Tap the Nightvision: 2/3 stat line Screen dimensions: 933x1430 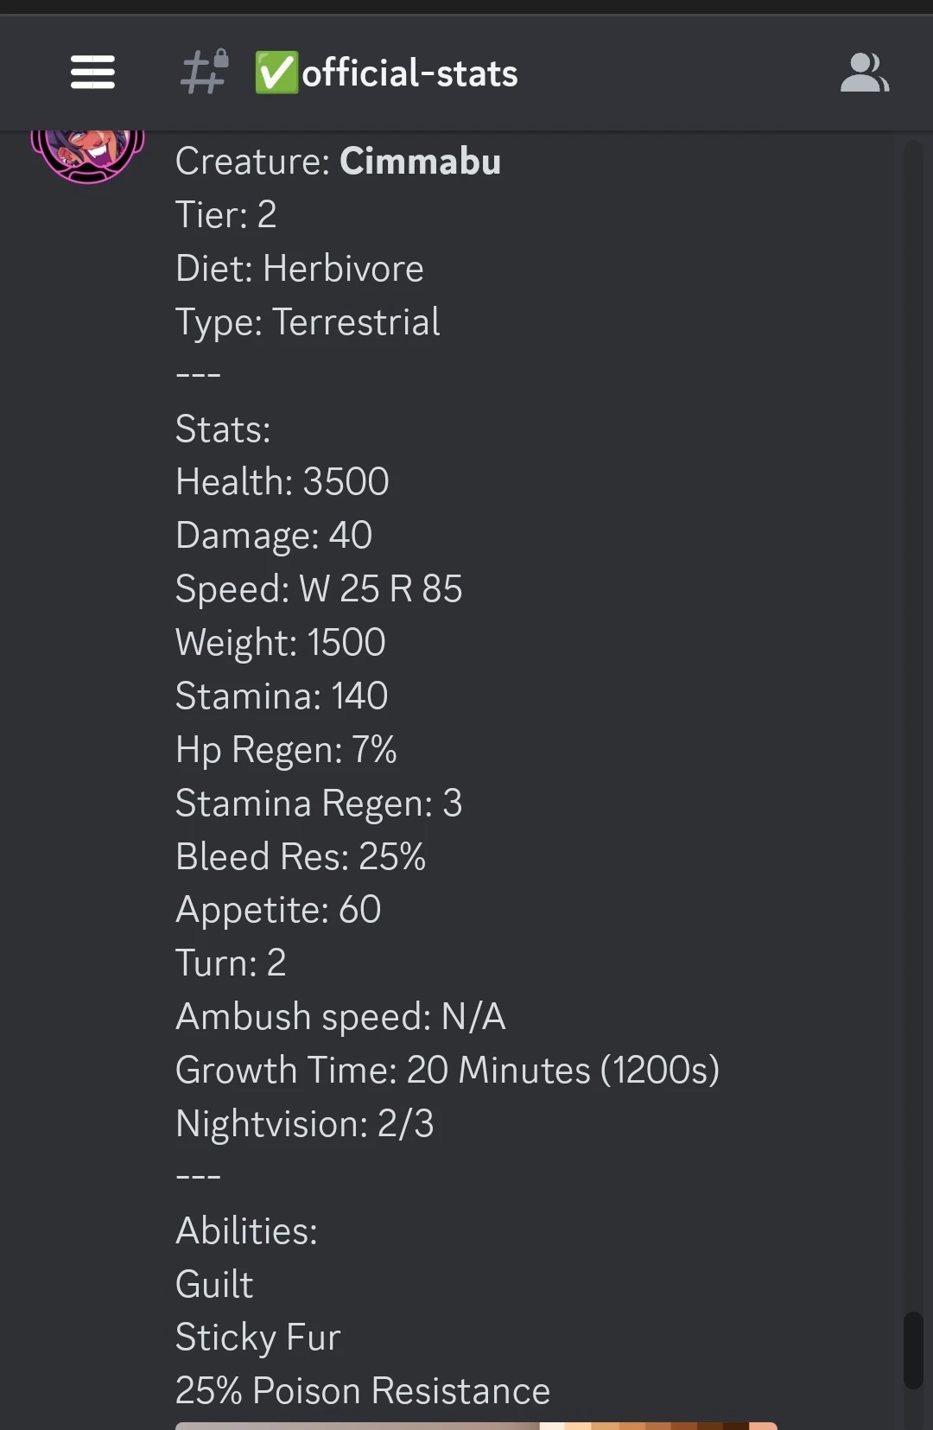point(304,1122)
